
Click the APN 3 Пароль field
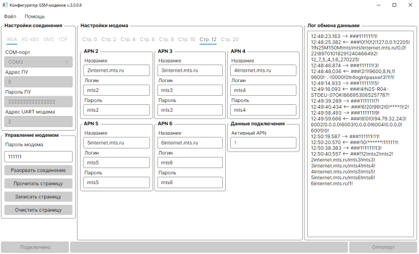pos(190,110)
